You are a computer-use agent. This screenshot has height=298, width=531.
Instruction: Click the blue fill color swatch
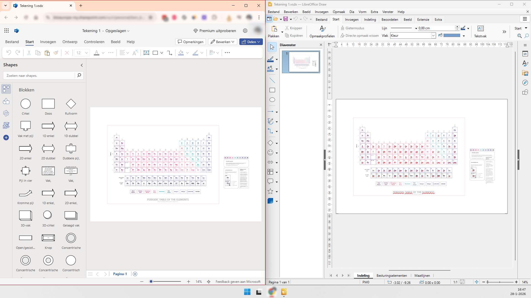coord(452,35)
